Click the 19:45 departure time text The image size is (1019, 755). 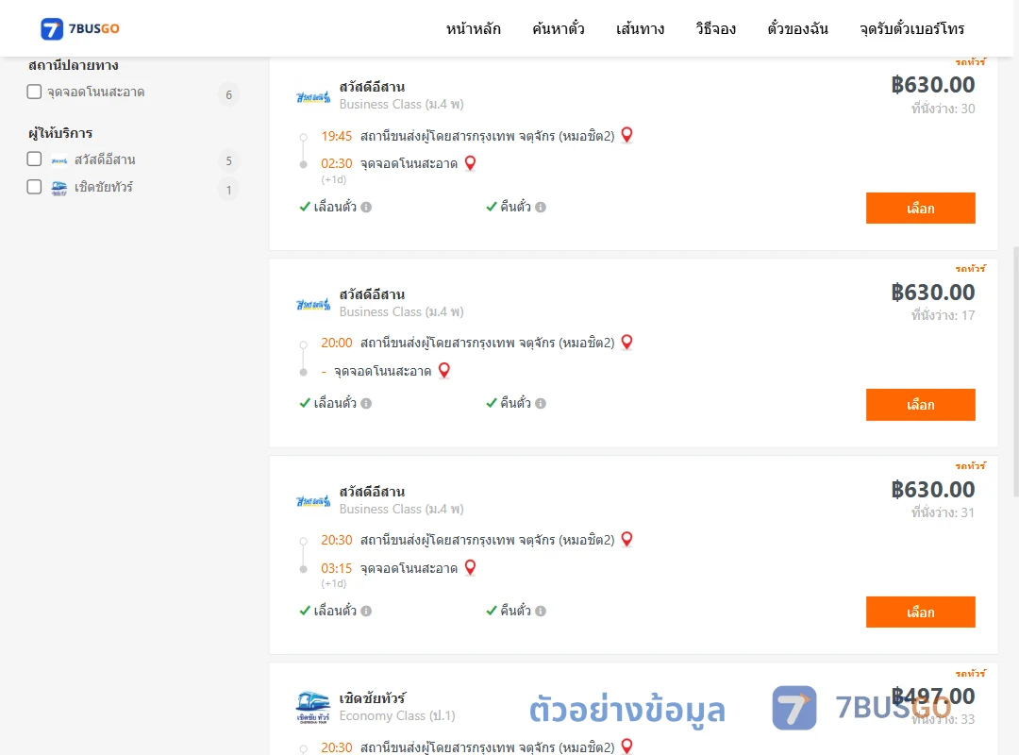[337, 136]
